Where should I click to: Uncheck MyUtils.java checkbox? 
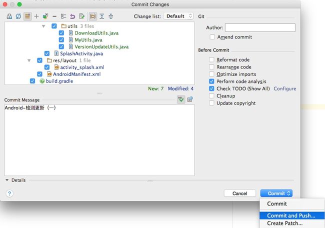click(x=61, y=40)
